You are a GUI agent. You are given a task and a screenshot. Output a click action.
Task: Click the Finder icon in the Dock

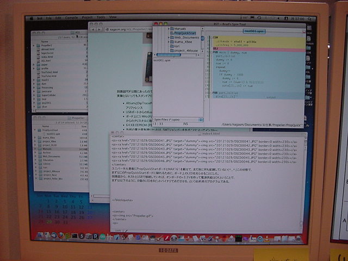[x=40, y=236]
